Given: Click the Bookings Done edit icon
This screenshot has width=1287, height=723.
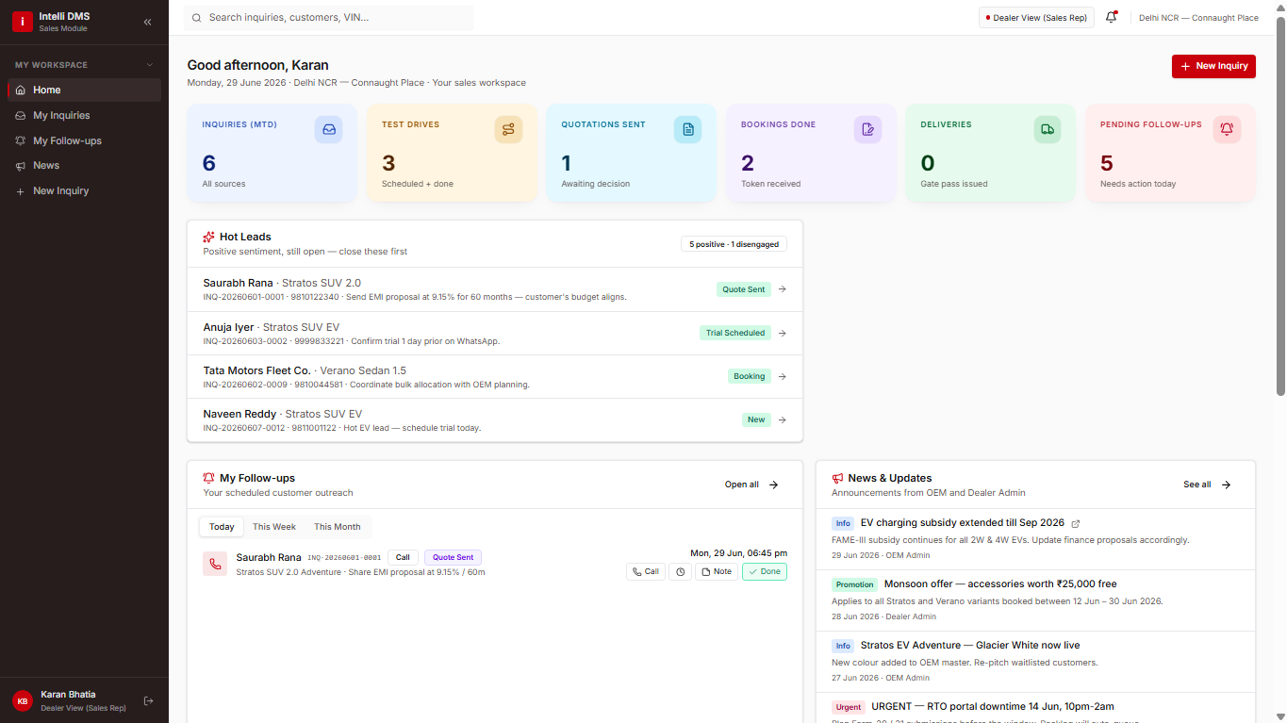Looking at the screenshot, I should pyautogui.click(x=867, y=130).
